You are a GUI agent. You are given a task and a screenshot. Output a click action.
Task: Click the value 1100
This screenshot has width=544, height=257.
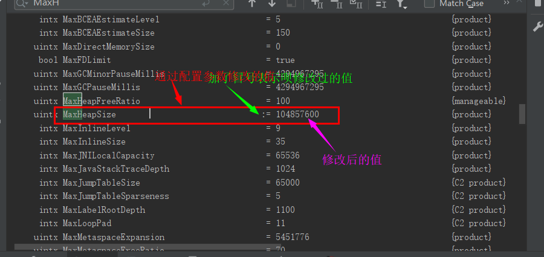click(x=285, y=210)
